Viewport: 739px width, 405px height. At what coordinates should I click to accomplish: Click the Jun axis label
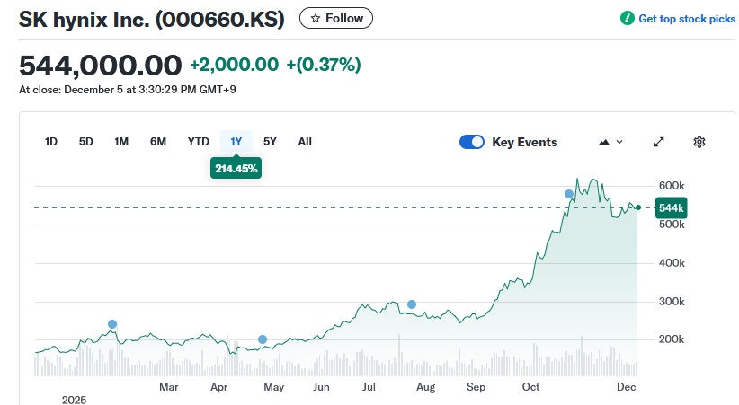[321, 387]
